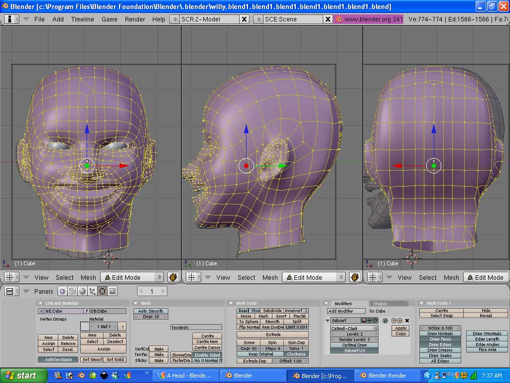Image resolution: width=510 pixels, height=383 pixels.
Task: Click the 3D view window type icon in side viewport
Action: (x=193, y=277)
